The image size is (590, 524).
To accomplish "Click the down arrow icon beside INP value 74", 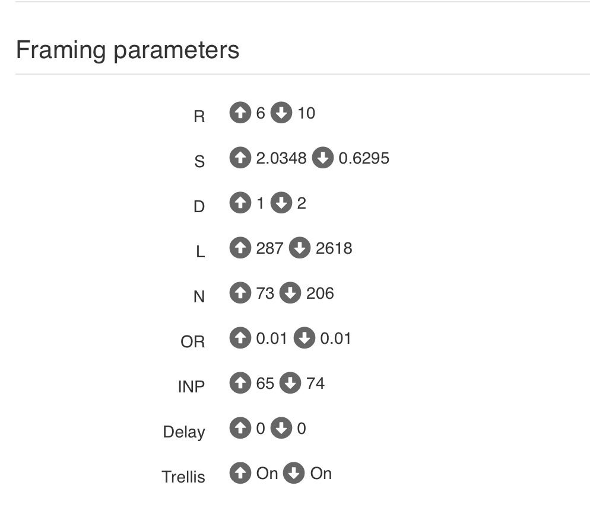I will tap(290, 383).
